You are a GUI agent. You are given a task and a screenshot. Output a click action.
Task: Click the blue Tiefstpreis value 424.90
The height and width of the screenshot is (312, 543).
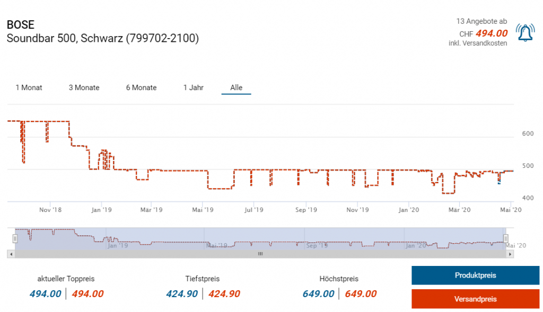(183, 294)
